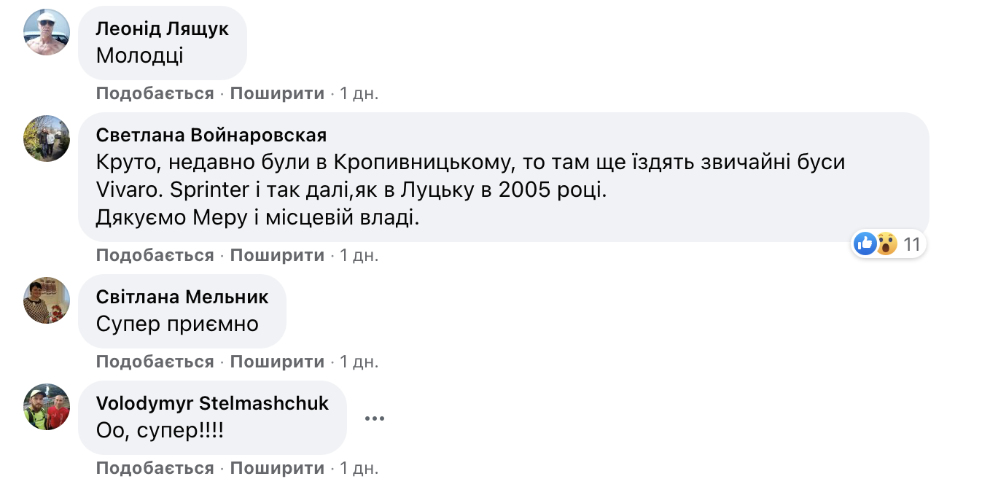Like the "Супер приємно" comment
990x487 pixels.
[155, 362]
